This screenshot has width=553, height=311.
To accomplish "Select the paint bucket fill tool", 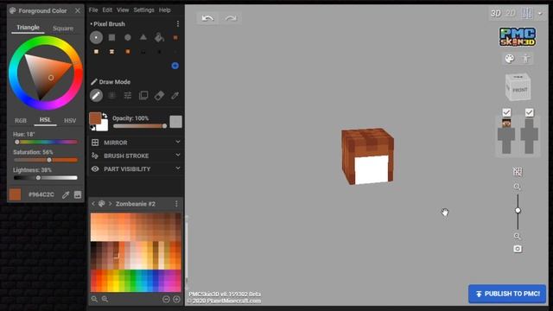I will (159, 37).
